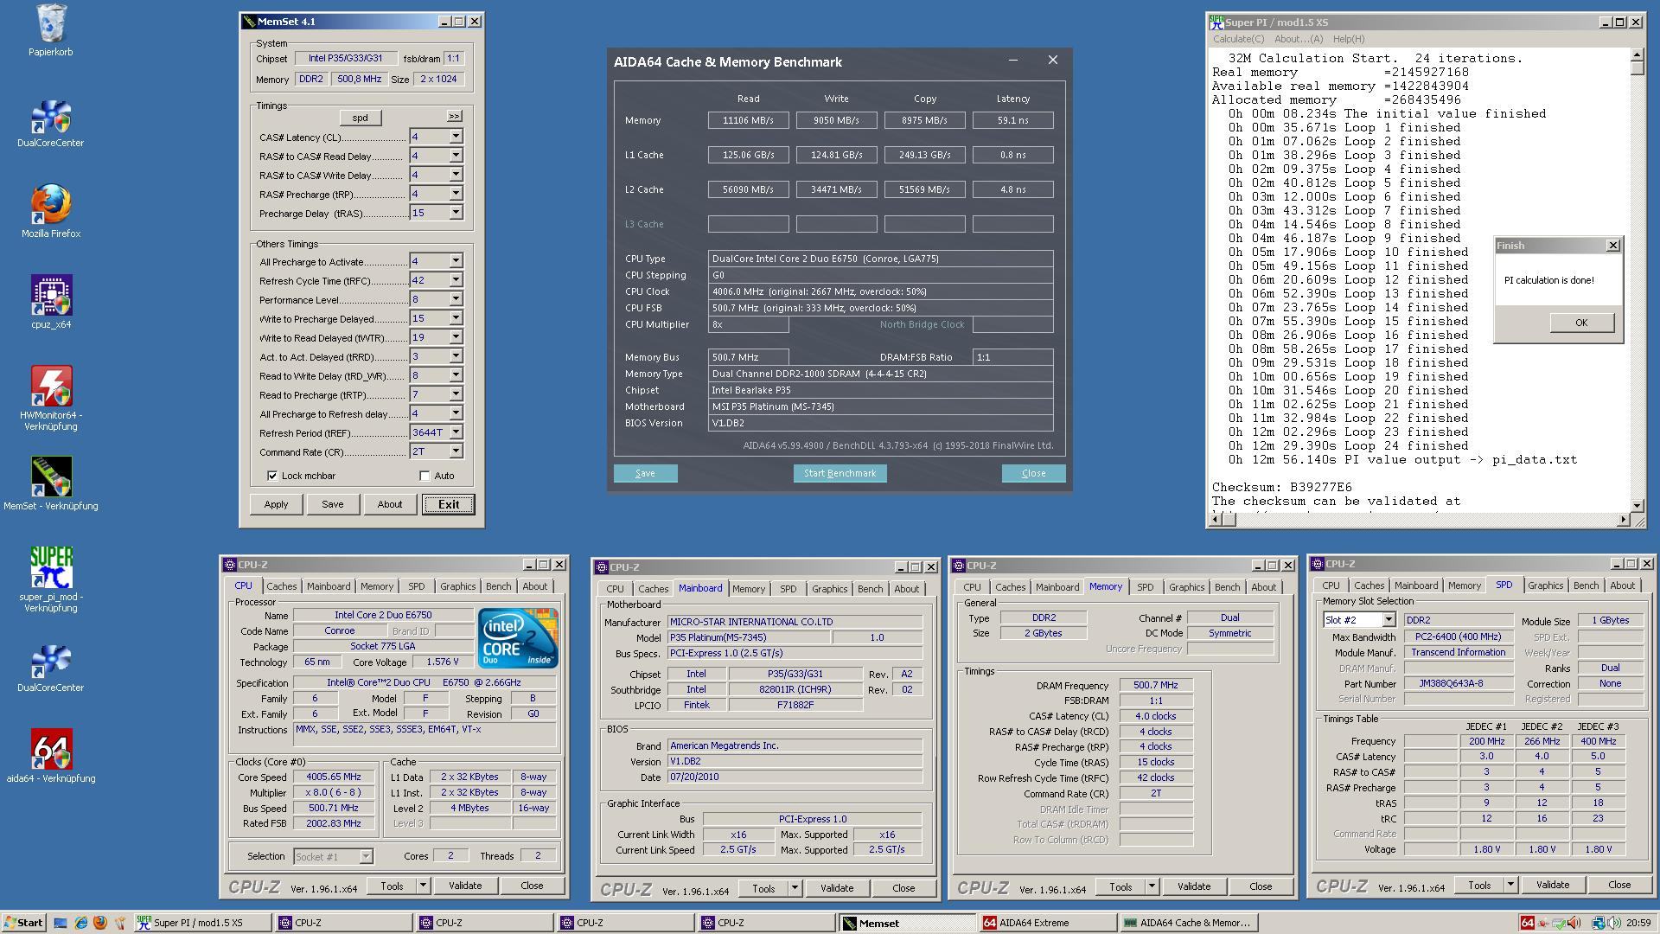
Task: Click the AIDA64 system tray icon
Action: 1528,923
